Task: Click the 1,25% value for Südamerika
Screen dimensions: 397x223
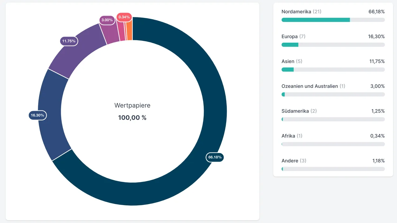Action: click(x=378, y=111)
